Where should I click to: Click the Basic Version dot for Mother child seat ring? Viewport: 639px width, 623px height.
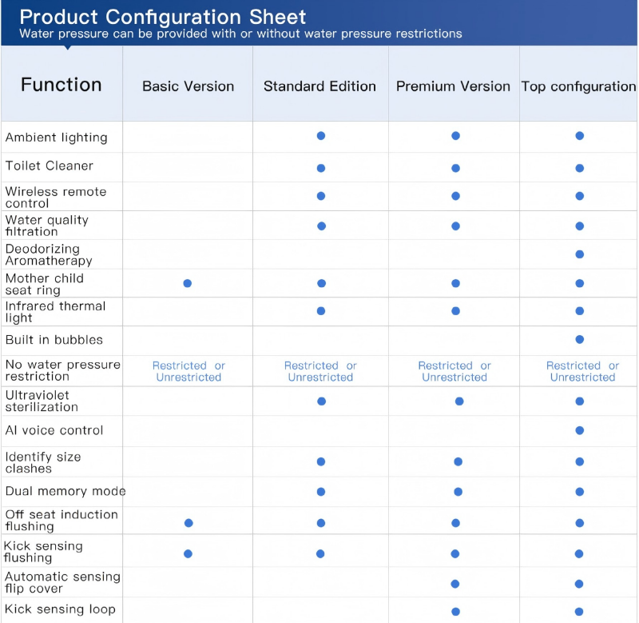[187, 283]
